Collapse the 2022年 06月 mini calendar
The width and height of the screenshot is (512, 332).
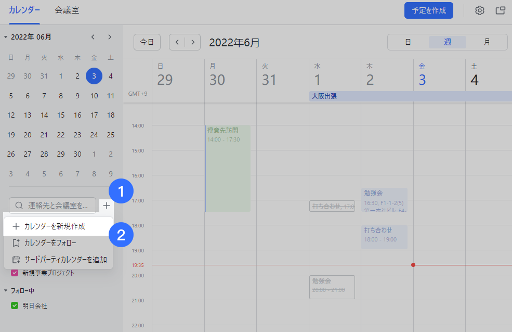(x=6, y=37)
